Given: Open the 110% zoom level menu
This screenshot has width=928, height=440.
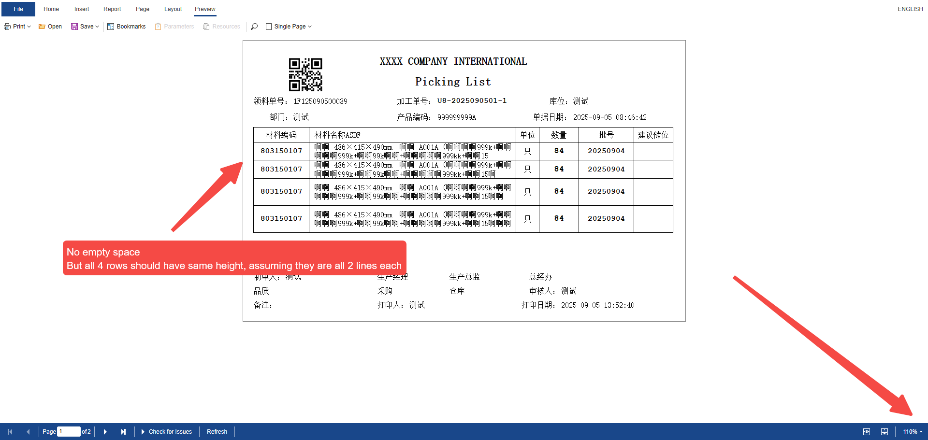Looking at the screenshot, I should tap(913, 432).
